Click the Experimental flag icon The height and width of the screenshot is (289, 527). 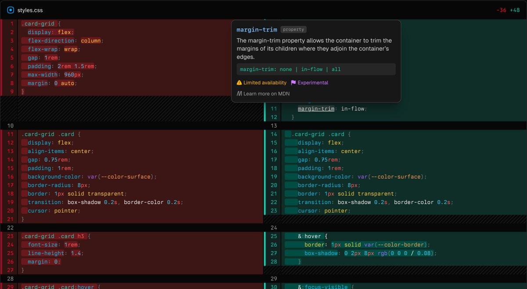(293, 83)
